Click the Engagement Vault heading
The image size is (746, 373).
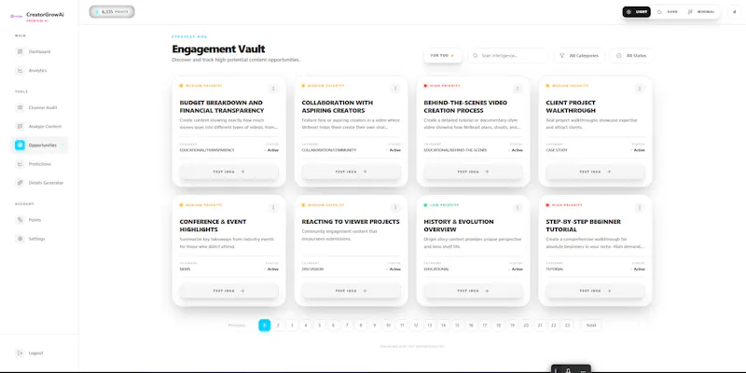coord(218,49)
